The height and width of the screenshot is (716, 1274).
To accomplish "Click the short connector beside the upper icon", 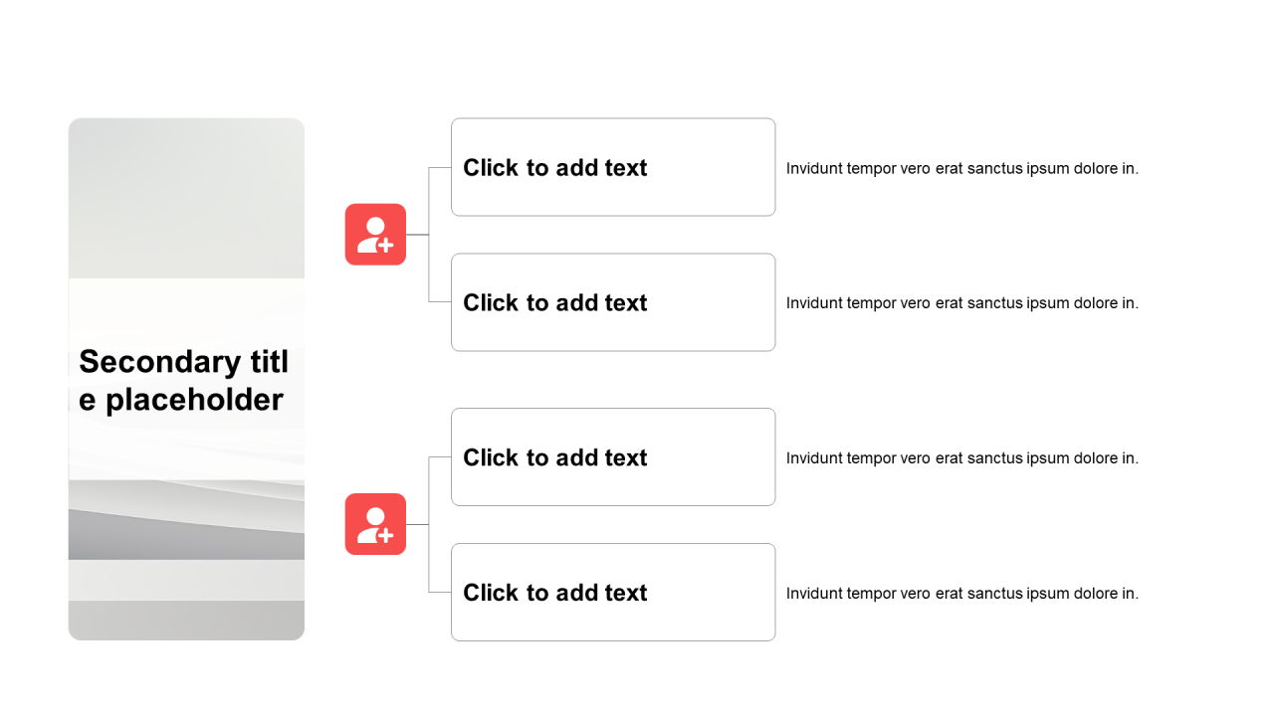I will [x=417, y=235].
